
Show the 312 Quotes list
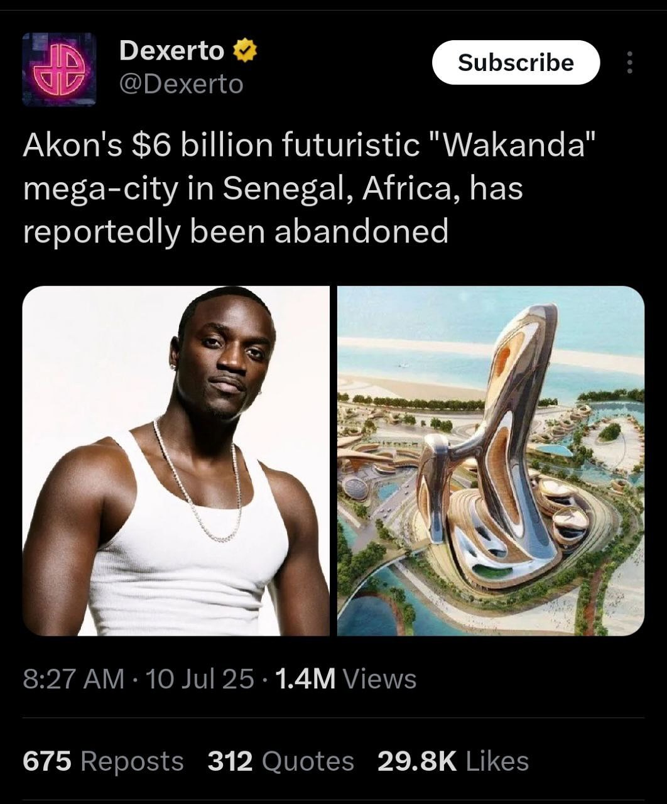coord(281,761)
